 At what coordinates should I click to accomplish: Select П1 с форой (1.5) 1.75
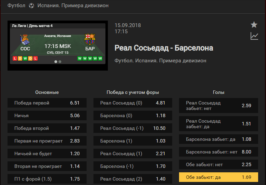pos(47,179)
